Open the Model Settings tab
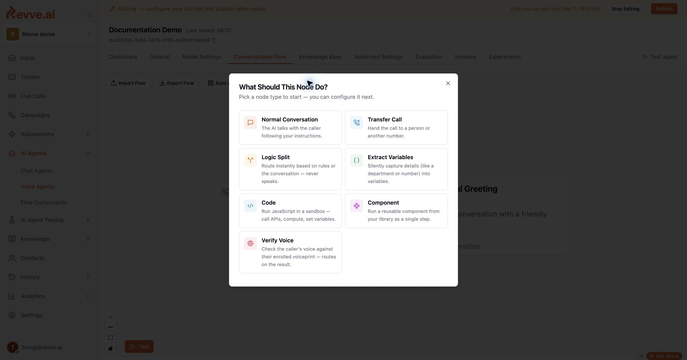The height and width of the screenshot is (360, 687). [202, 57]
